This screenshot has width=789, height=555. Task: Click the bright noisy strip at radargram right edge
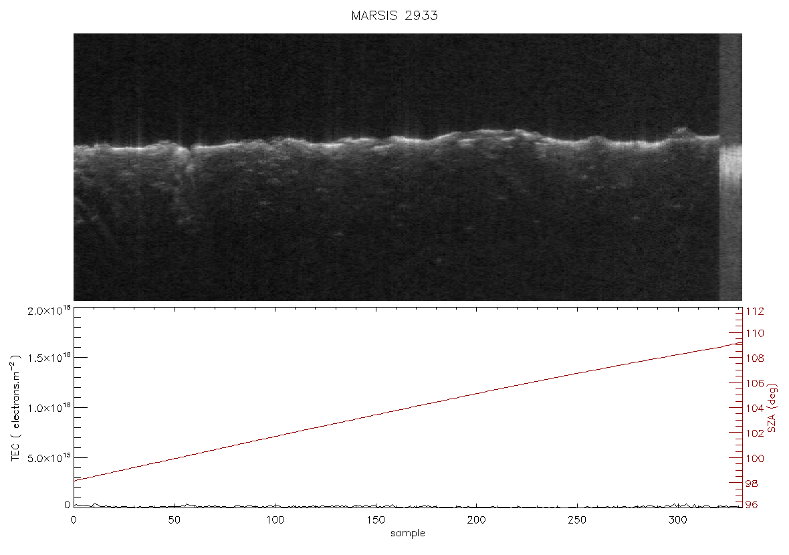click(731, 167)
